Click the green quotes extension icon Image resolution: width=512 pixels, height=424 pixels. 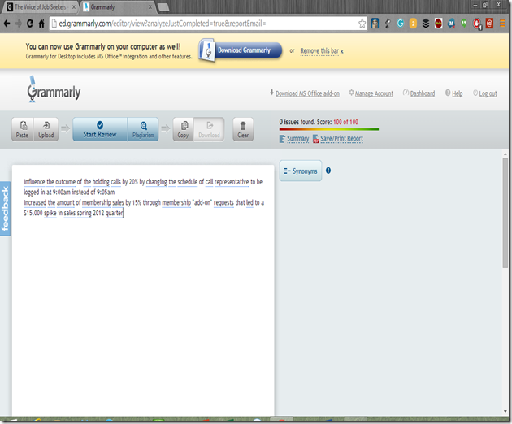click(464, 24)
